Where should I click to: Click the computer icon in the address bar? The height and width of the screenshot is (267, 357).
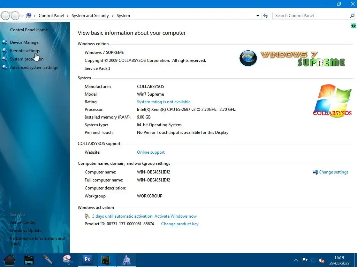[29, 15]
